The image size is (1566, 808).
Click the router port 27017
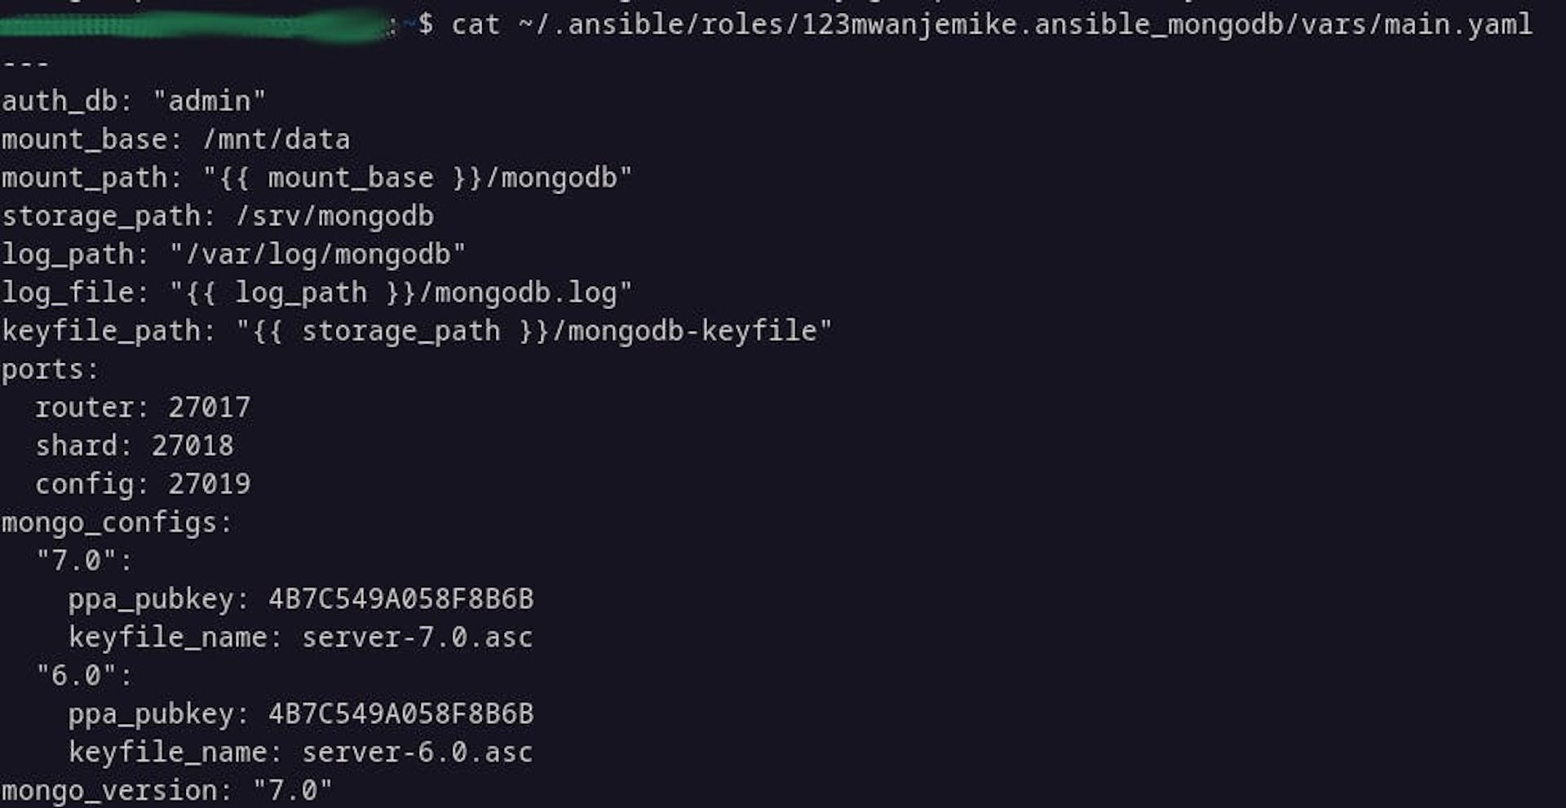coord(210,407)
